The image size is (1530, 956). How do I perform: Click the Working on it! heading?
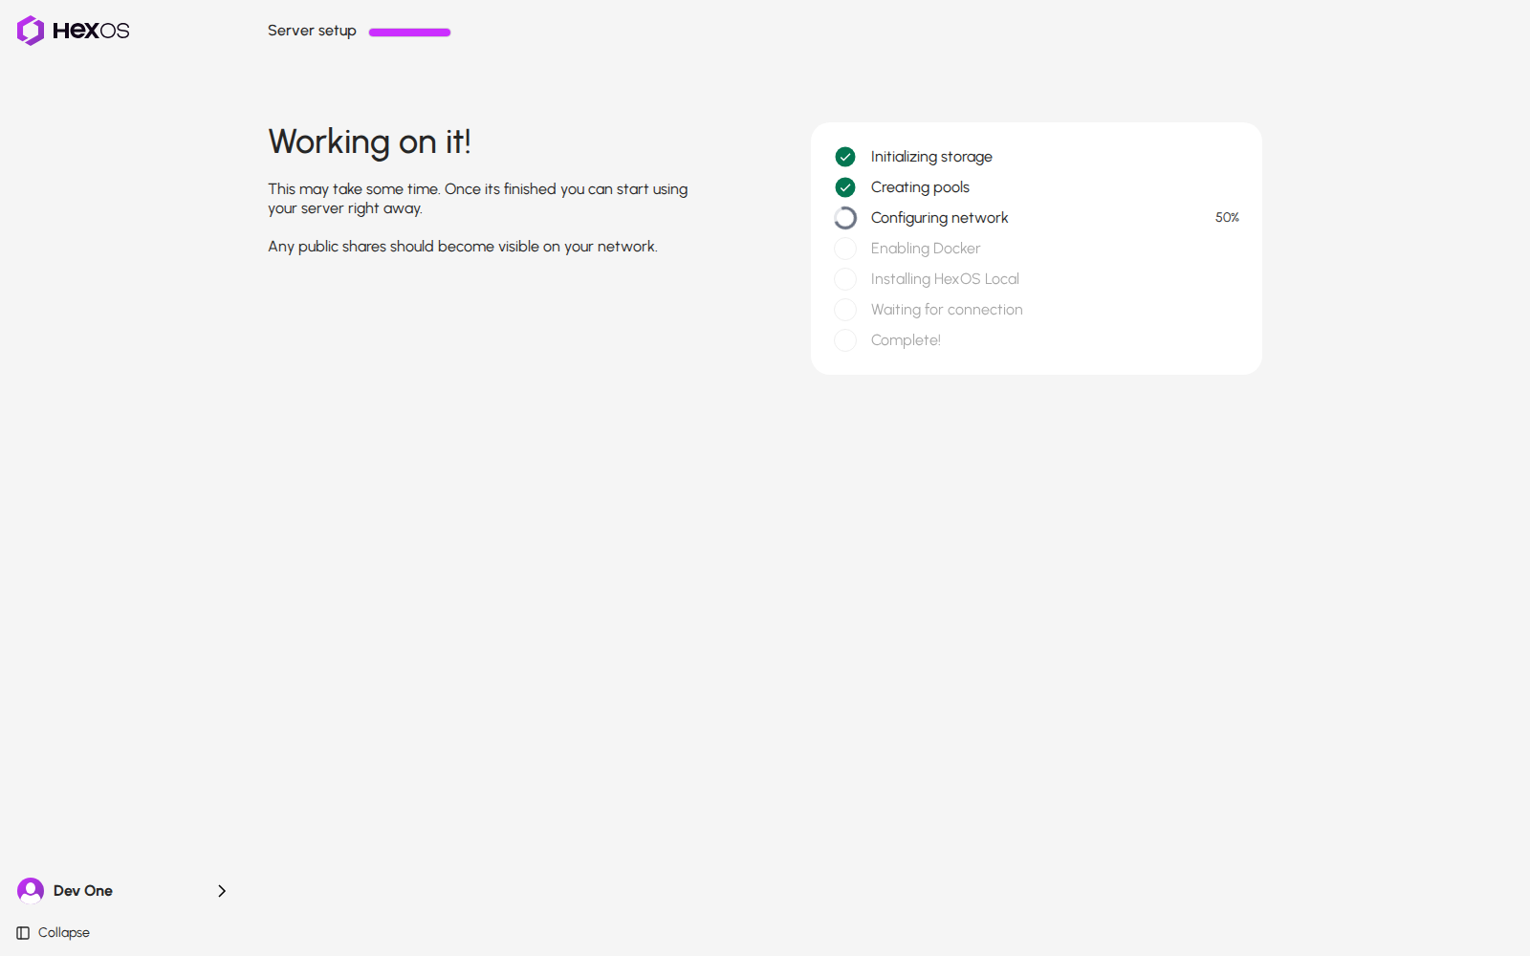[370, 141]
